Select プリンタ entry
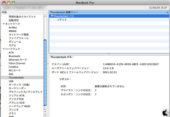The width and height of the screenshot is (170, 117). coord(14,110)
